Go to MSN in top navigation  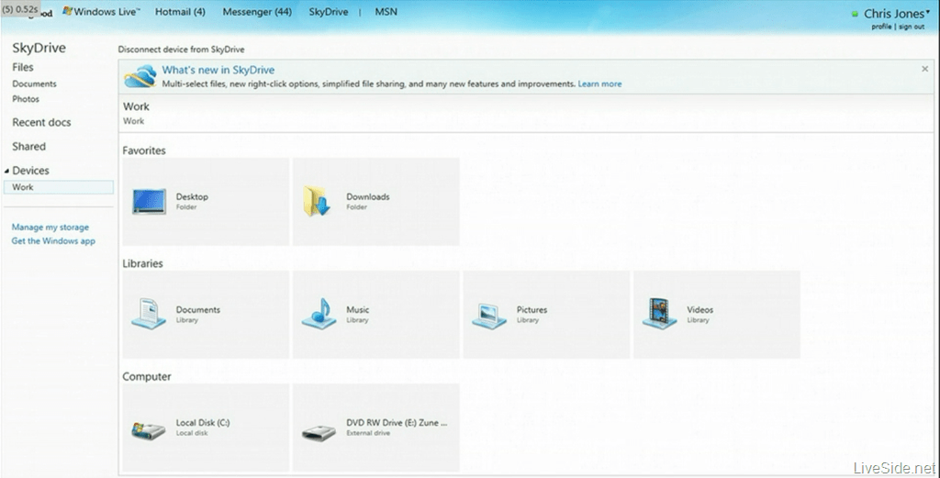(386, 11)
